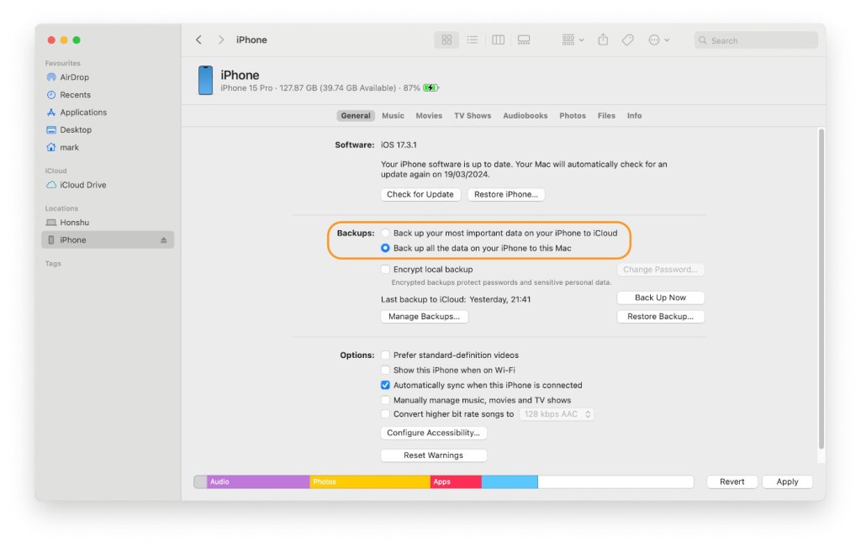The width and height of the screenshot is (861, 547).
Task: Click the purple Audio storage segment
Action: coord(257,482)
